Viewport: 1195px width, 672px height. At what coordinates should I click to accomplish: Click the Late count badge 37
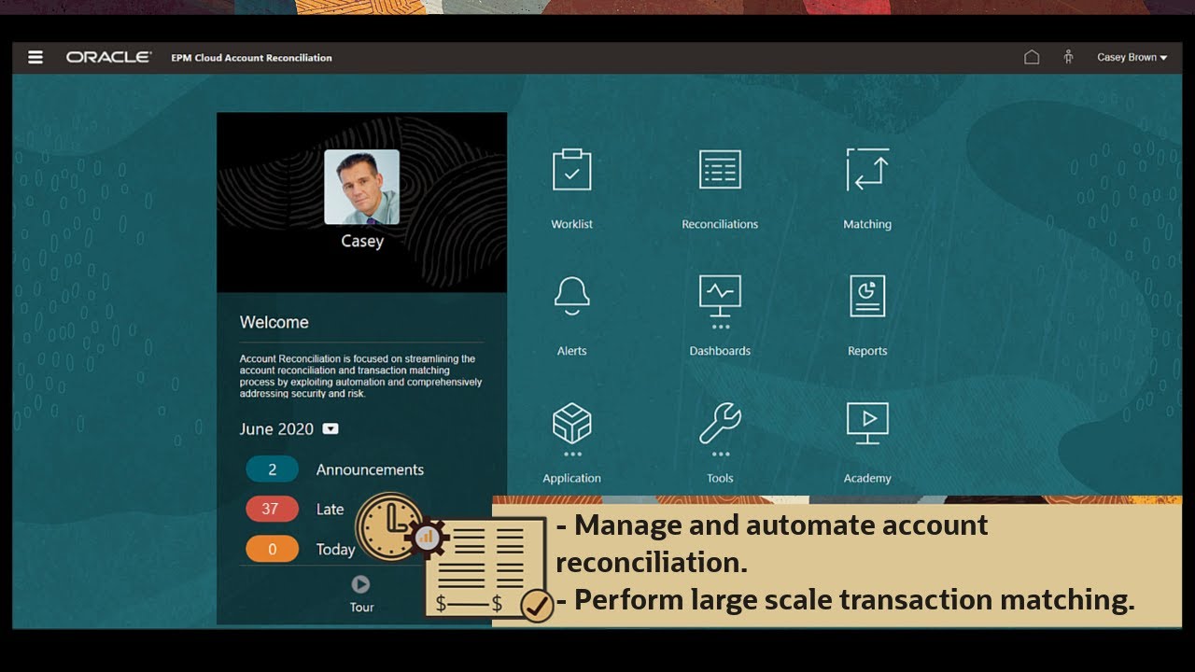tap(272, 509)
